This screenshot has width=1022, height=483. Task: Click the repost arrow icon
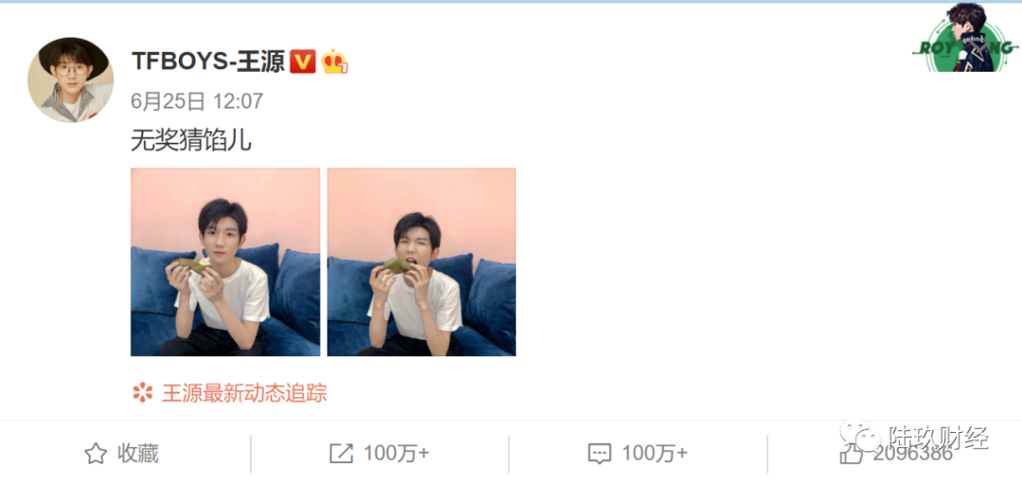tap(341, 454)
